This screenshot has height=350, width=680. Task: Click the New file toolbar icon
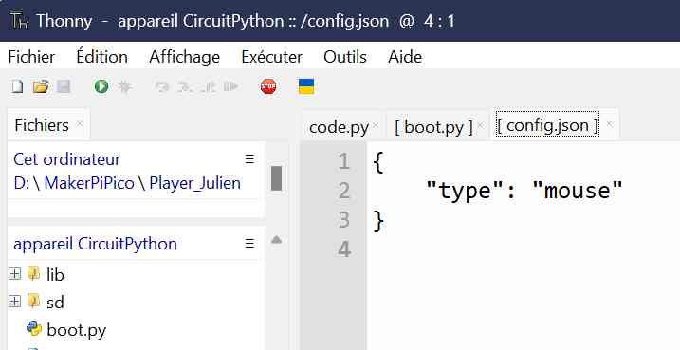[x=17, y=86]
